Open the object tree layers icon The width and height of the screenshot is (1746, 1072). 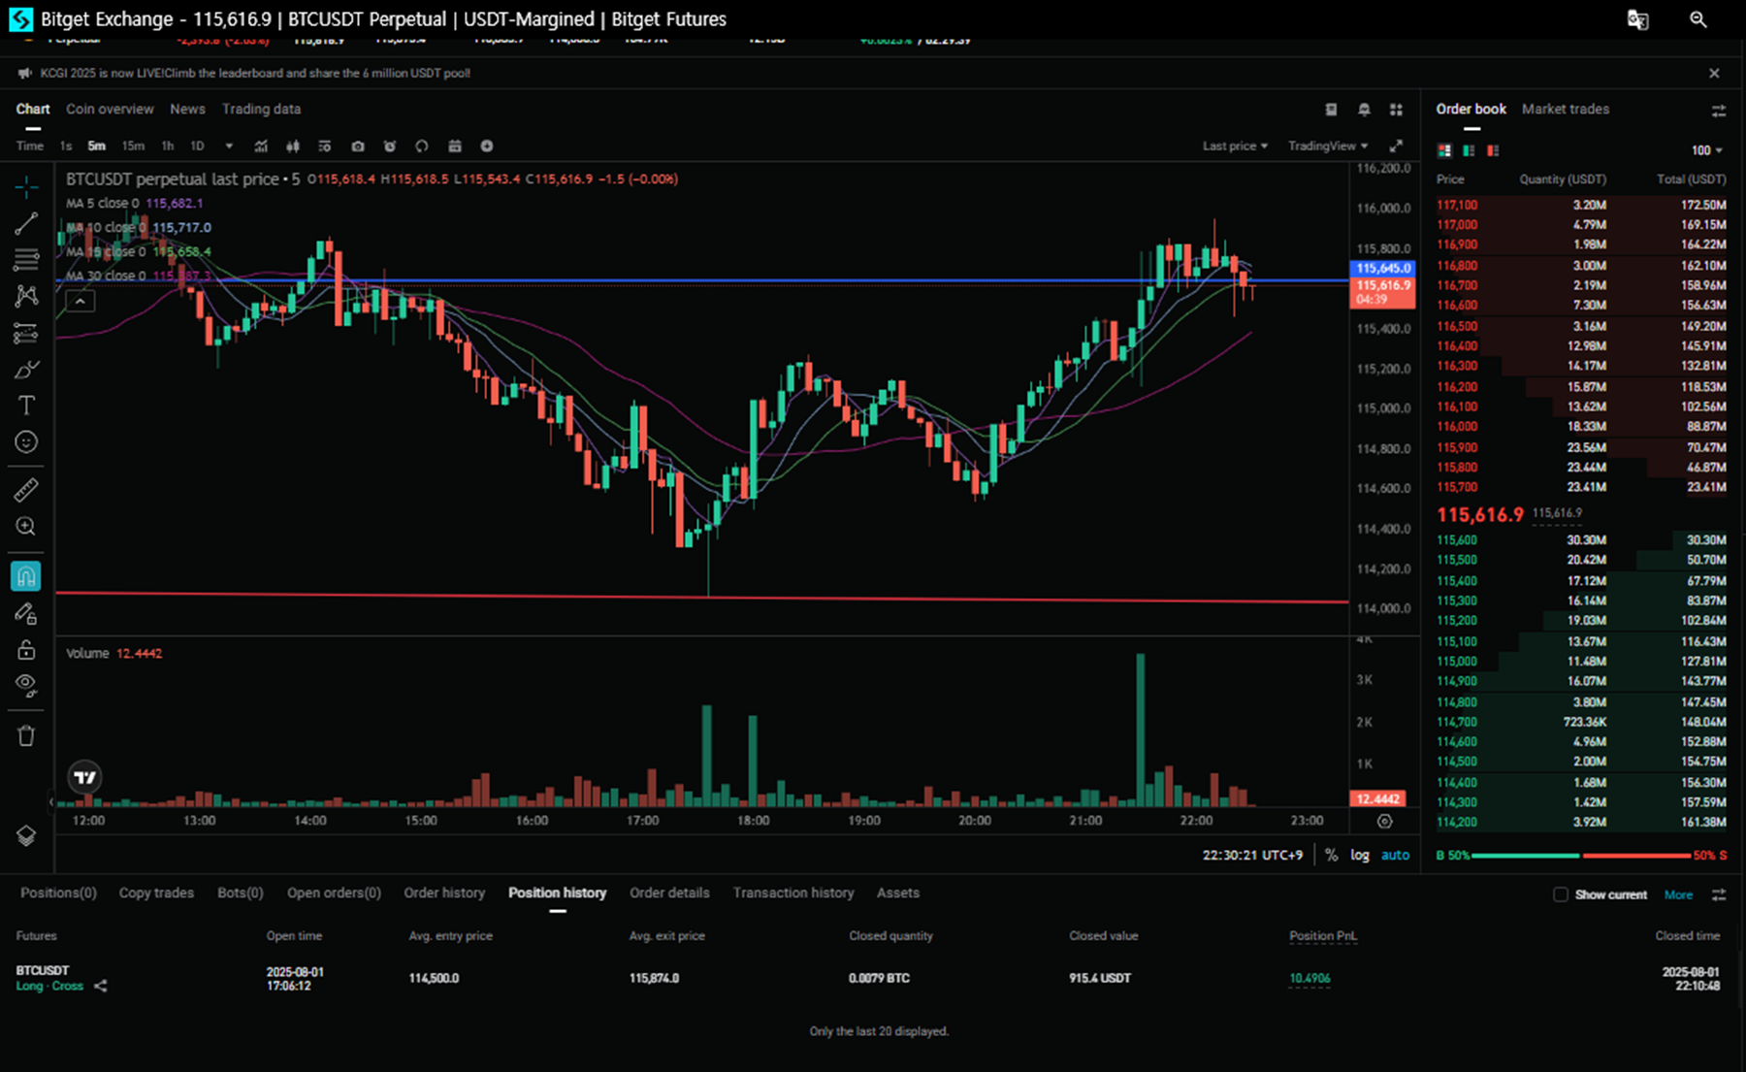[26, 835]
